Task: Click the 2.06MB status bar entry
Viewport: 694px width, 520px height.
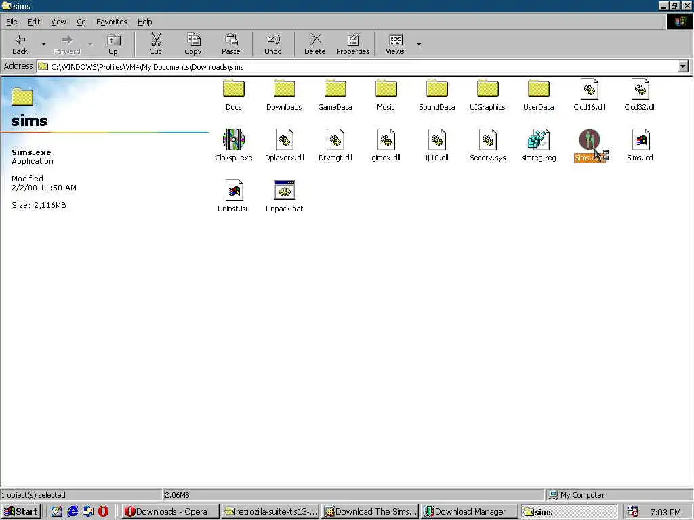Action: (353, 495)
